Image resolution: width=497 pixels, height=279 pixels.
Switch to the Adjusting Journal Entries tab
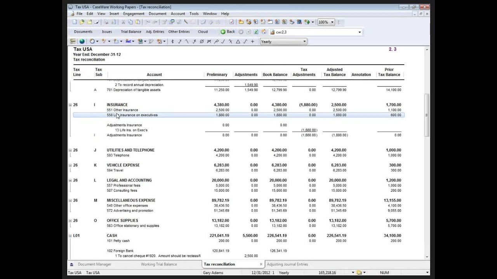287,264
